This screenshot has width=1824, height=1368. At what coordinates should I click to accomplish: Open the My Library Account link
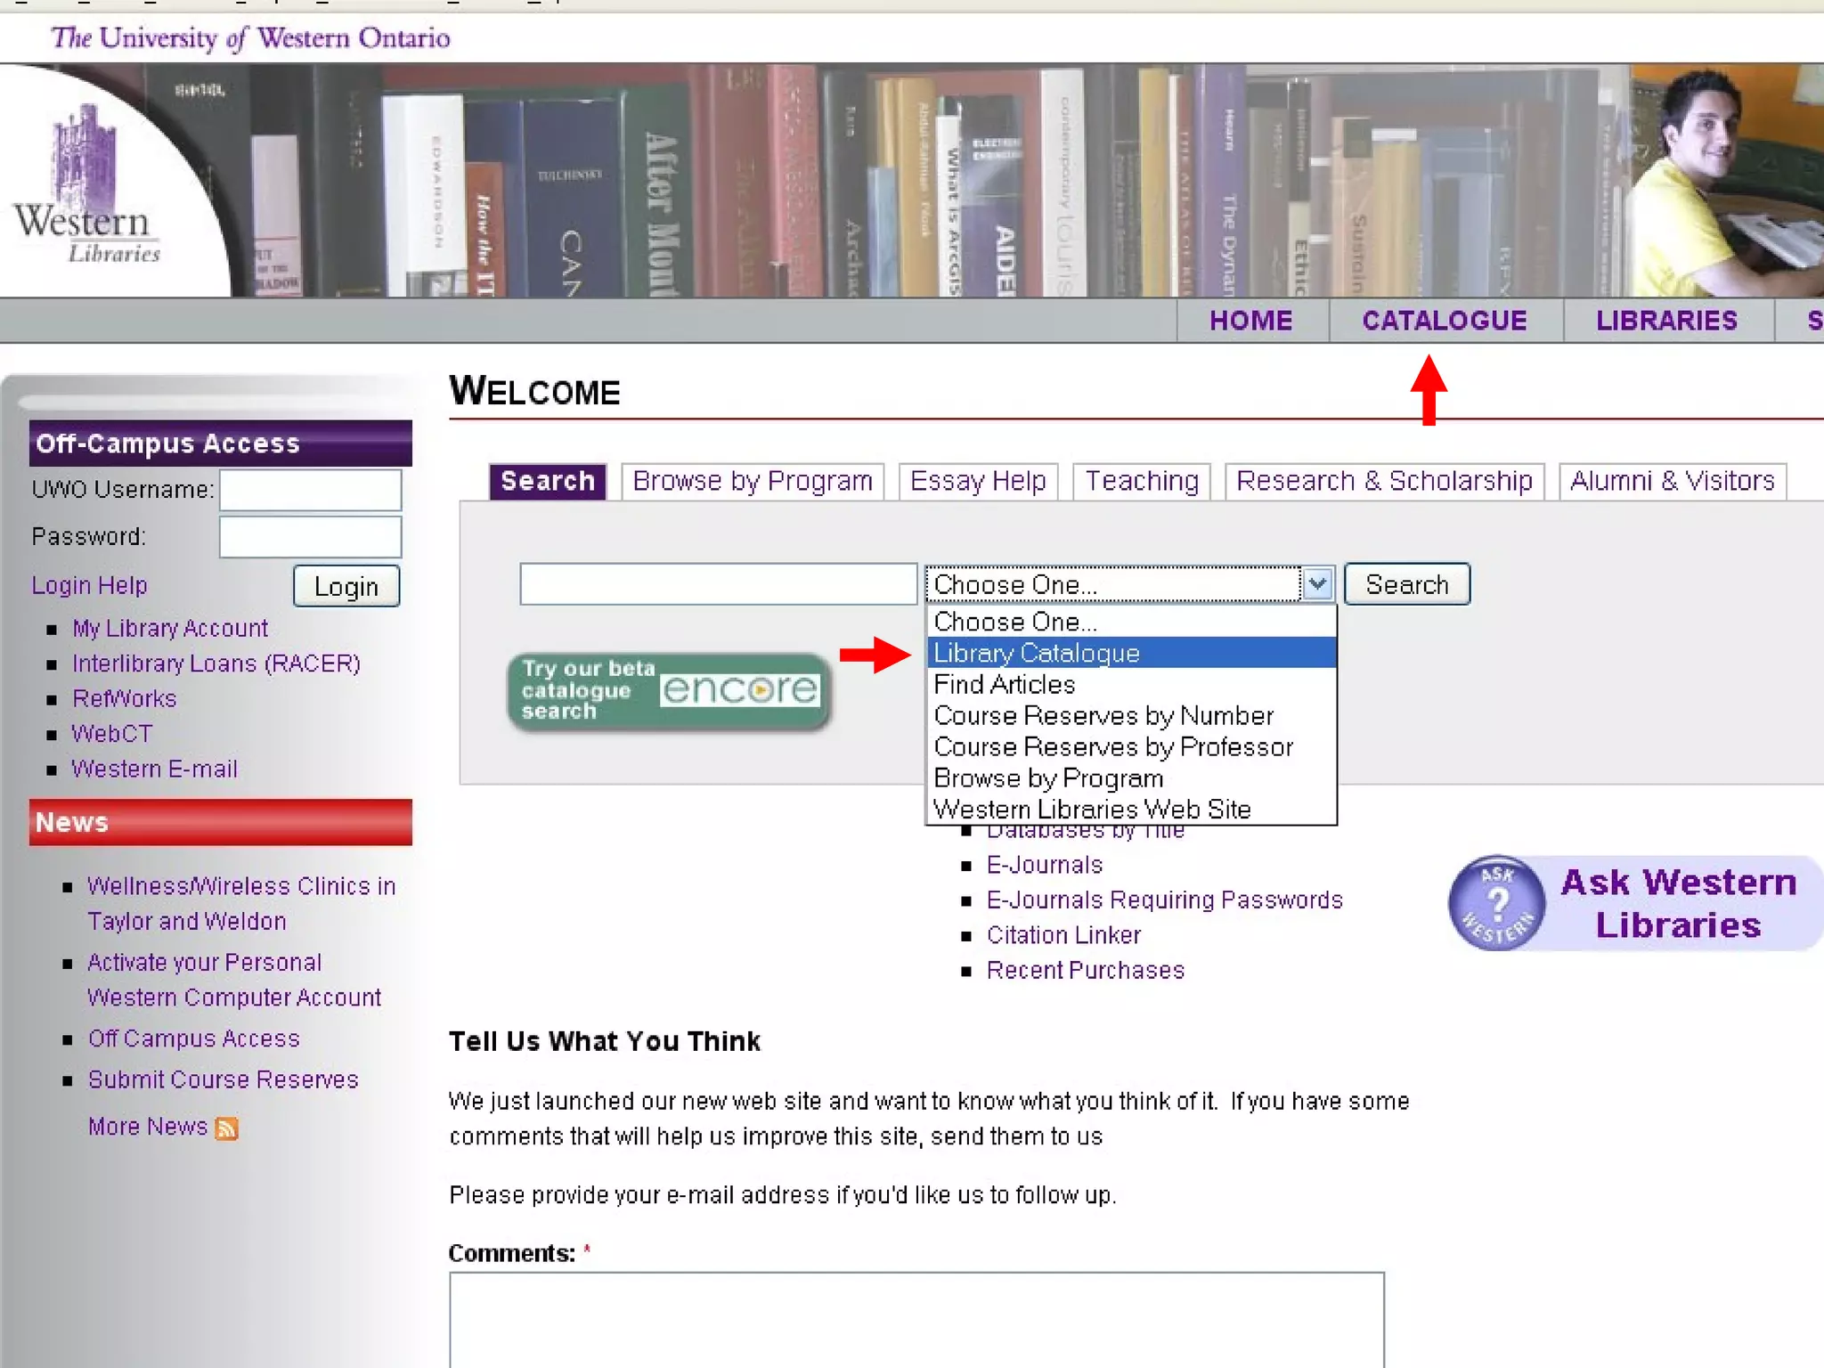170,628
